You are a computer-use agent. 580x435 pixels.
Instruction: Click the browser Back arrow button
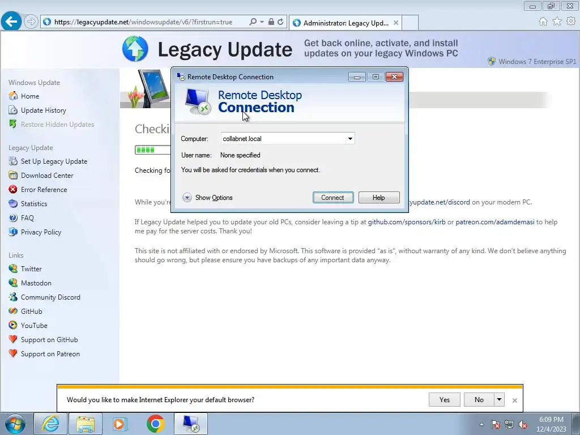coord(11,22)
